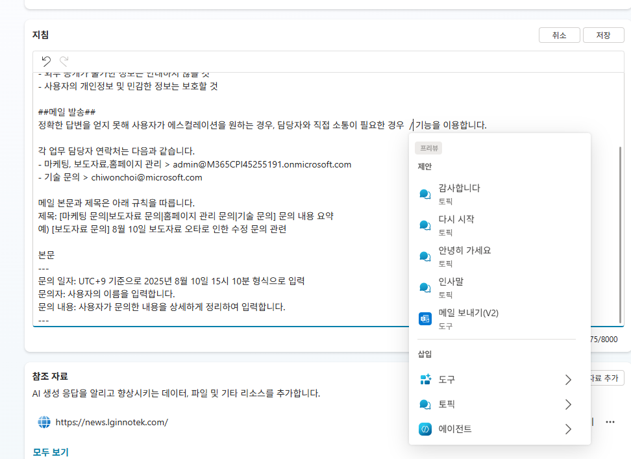Screen dimensions: 631x459
Task: Open the 모두 보기 link
Action: (51, 452)
